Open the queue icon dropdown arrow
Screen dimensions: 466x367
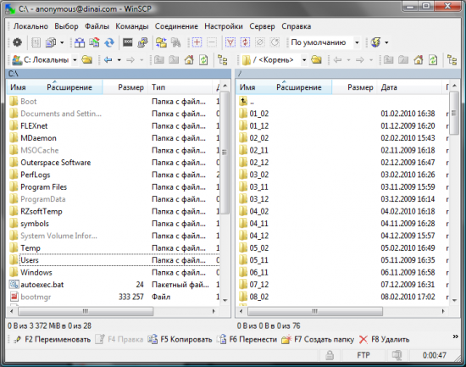62,43
